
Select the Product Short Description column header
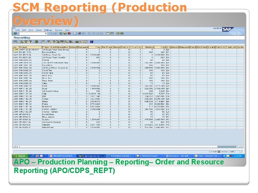[x=56, y=47]
